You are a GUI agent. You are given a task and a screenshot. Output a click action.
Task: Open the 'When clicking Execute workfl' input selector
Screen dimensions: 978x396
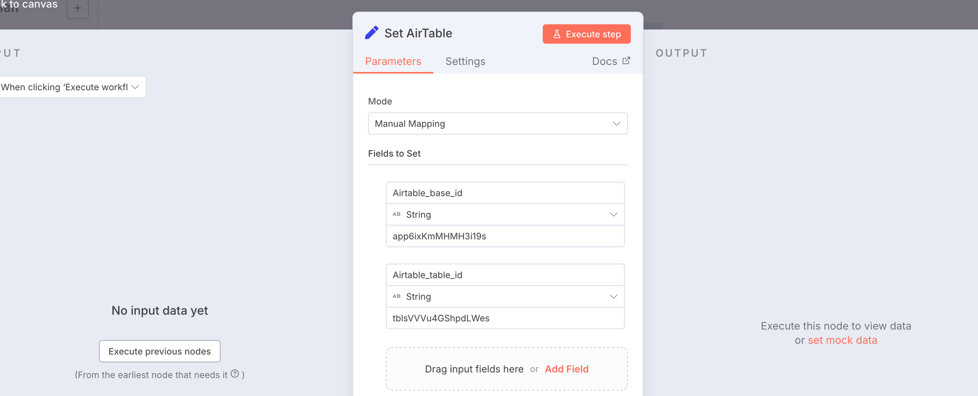pyautogui.click(x=71, y=87)
